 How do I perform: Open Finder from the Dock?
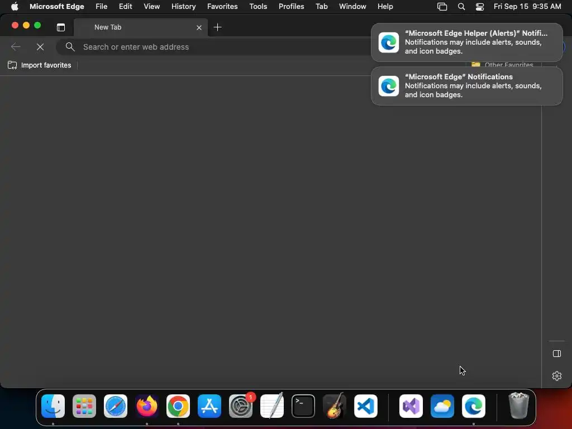[x=53, y=406]
